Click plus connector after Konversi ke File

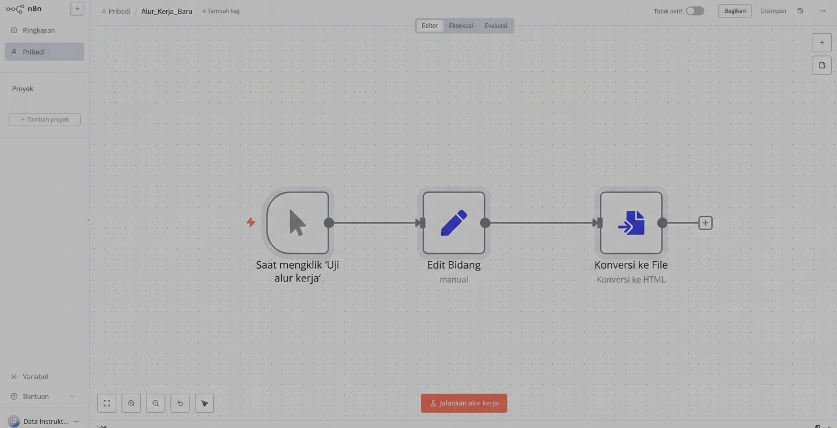[705, 223]
